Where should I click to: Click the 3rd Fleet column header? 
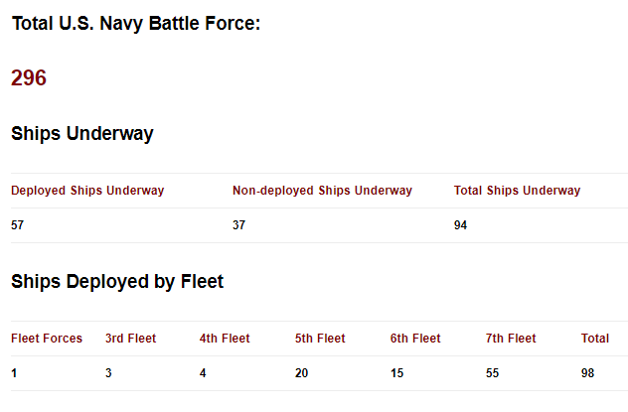[131, 339]
